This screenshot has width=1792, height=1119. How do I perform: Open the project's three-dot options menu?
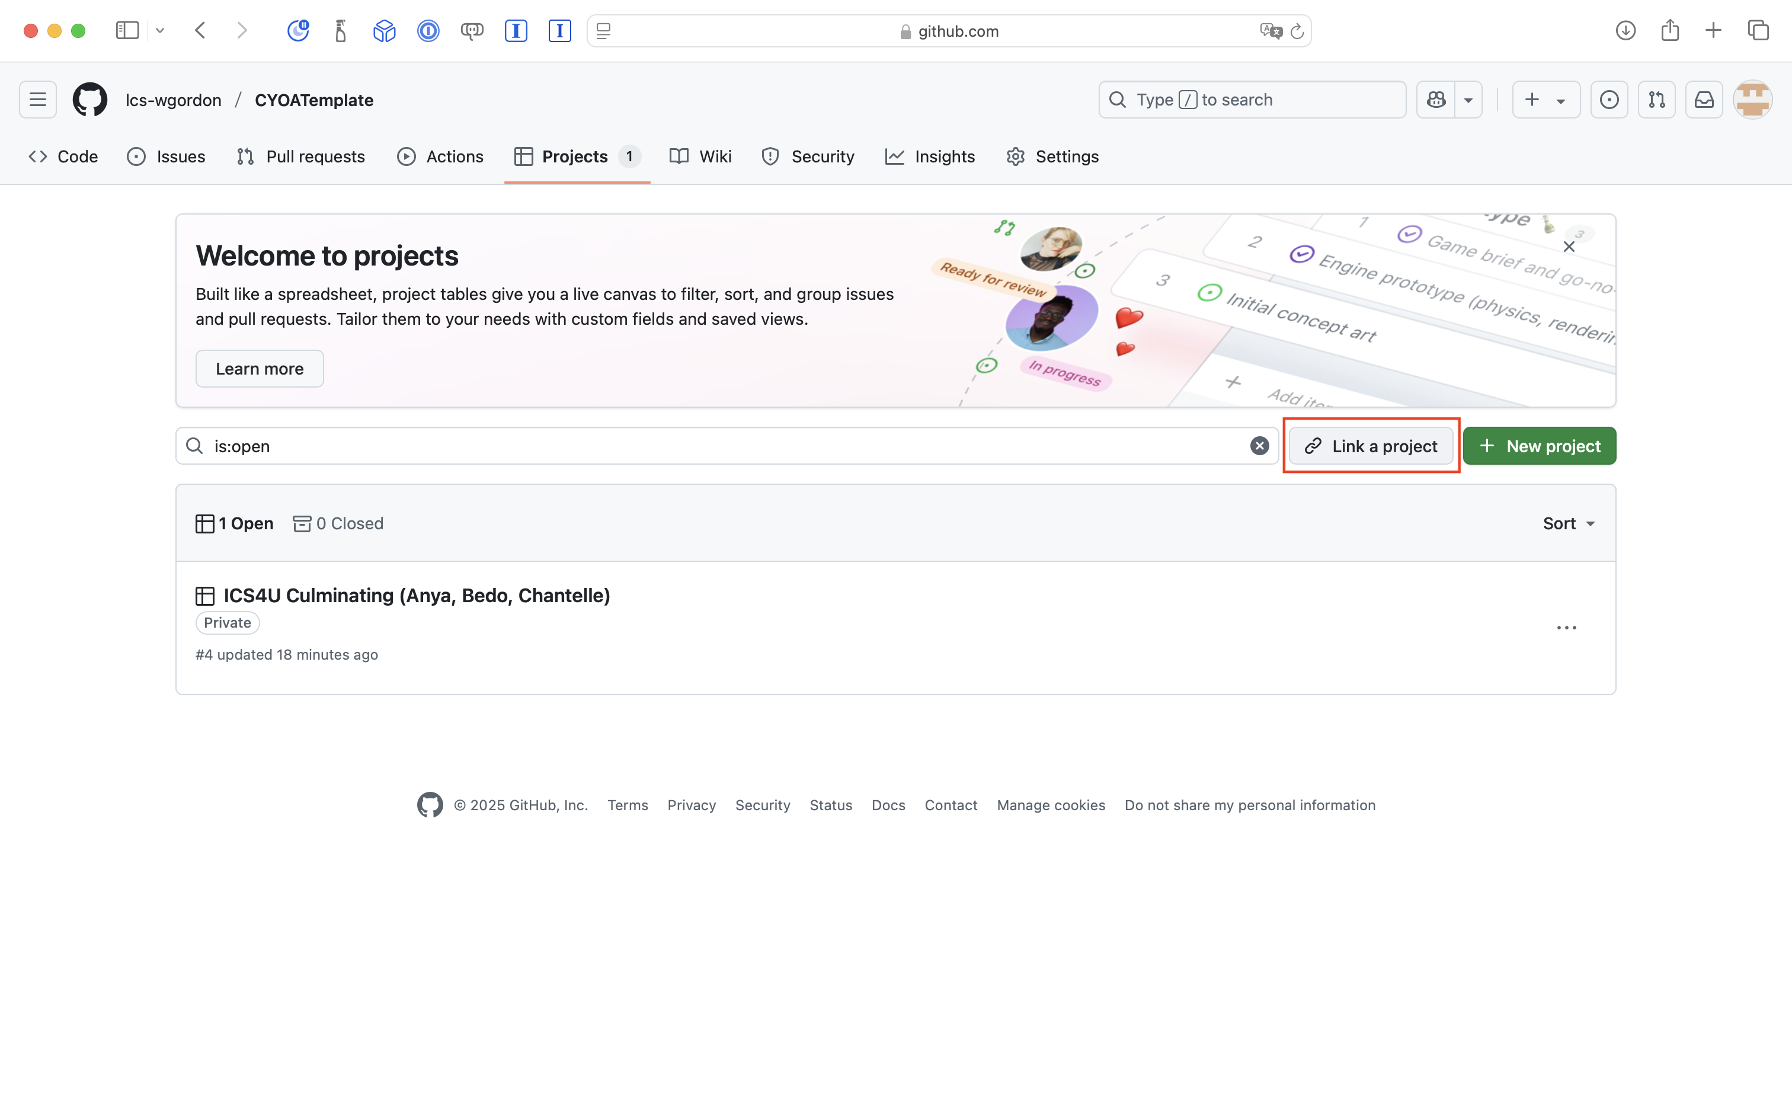pos(1566,628)
